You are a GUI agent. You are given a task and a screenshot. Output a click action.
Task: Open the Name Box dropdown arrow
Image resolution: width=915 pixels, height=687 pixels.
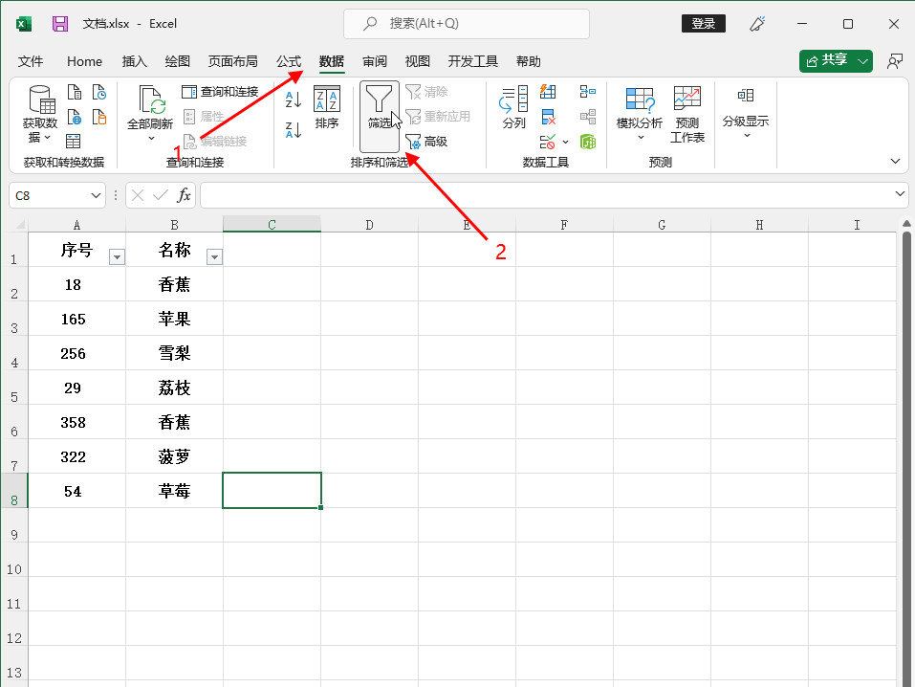96,195
